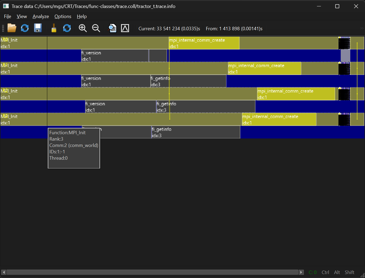Image resolution: width=365 pixels, height=278 pixels.
Task: Click the application icon in the title bar
Action: point(6,6)
